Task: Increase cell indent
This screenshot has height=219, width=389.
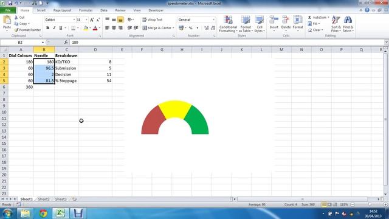Action: pos(136,28)
